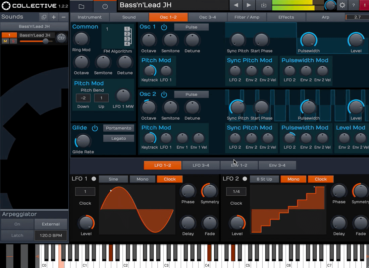Open the preset browser folder icon
Viewport: 369px width, 268px height.
click(x=81, y=6)
